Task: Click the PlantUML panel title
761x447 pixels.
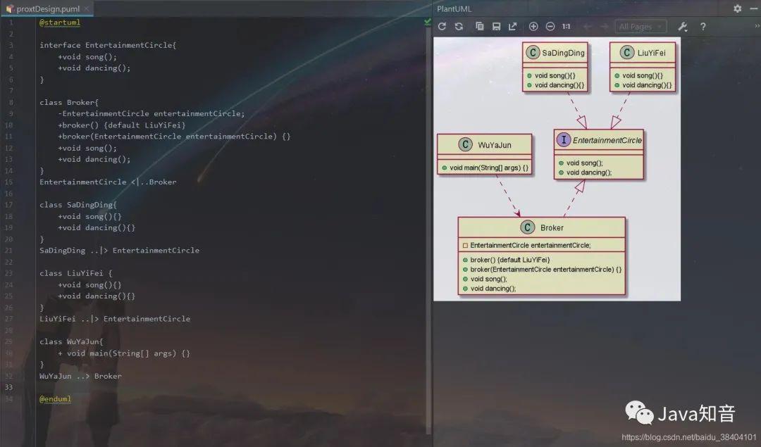Action: click(x=454, y=8)
